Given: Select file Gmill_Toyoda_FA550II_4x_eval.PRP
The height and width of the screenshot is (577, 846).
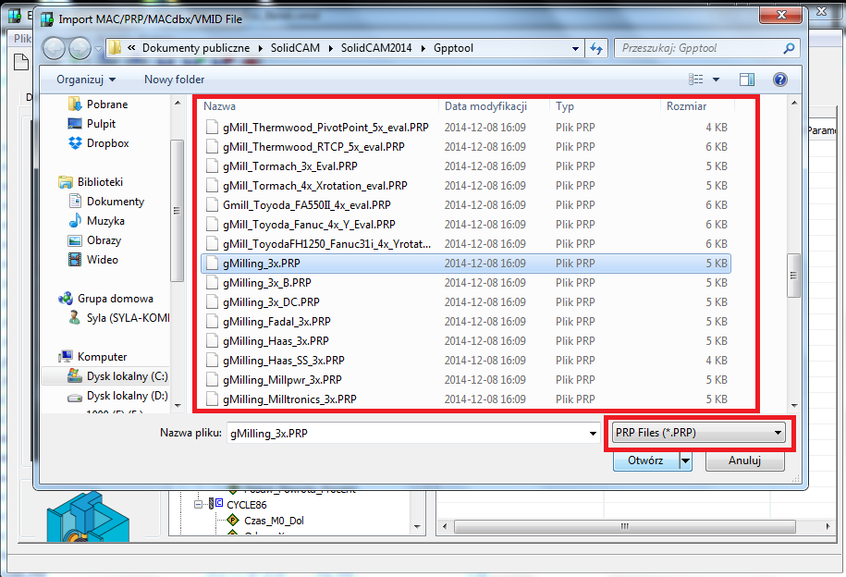Looking at the screenshot, I should click(306, 205).
